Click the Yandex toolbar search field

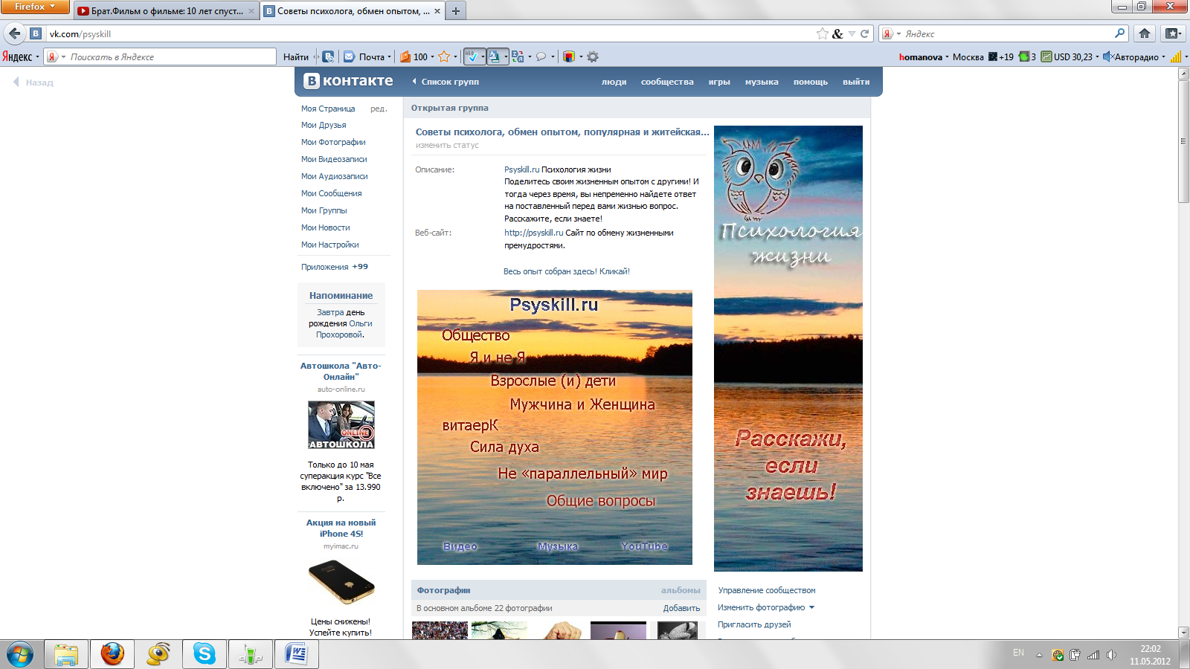(x=160, y=56)
